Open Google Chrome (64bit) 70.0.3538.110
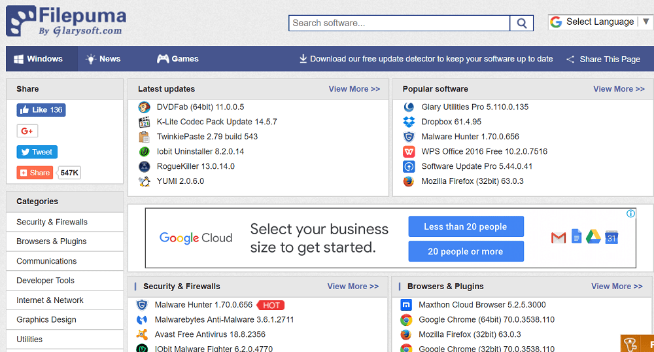The image size is (654, 352). click(x=487, y=320)
